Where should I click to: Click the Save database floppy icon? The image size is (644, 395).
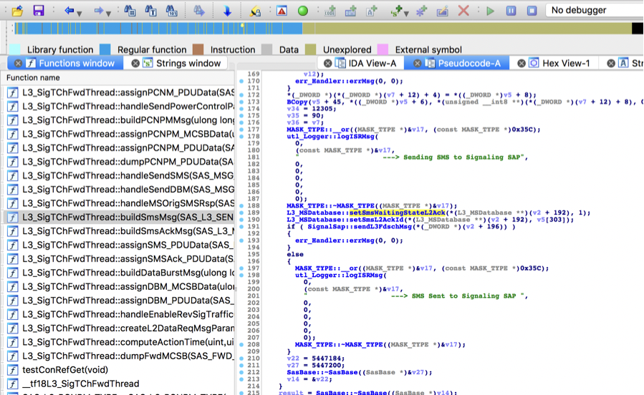pos(39,11)
